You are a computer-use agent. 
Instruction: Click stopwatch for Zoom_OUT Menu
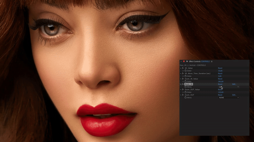point(185,98)
